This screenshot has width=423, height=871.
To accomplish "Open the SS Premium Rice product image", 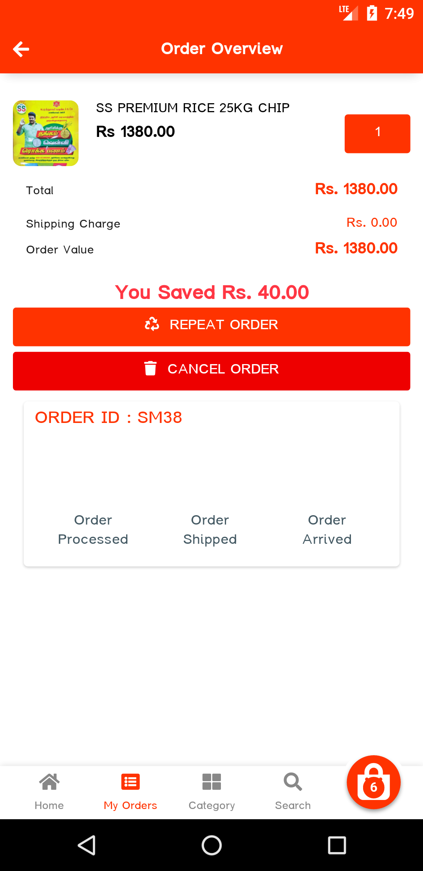I will coord(46,133).
